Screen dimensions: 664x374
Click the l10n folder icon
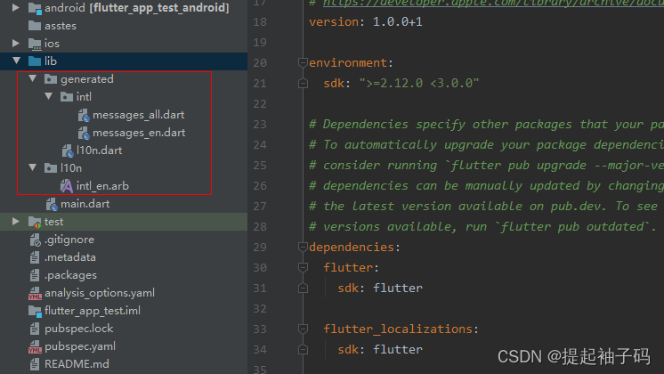coord(51,167)
